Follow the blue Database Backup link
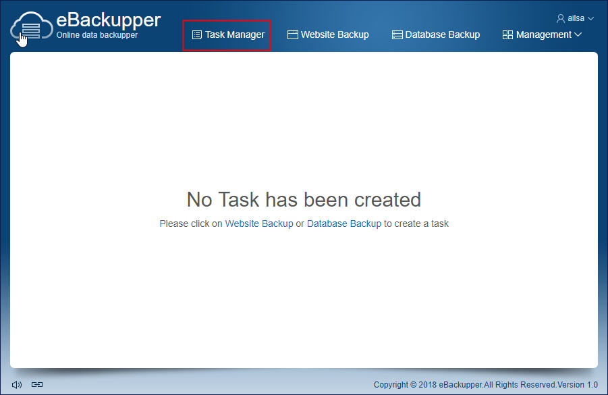Screen dimensions: 608x395 [344, 224]
